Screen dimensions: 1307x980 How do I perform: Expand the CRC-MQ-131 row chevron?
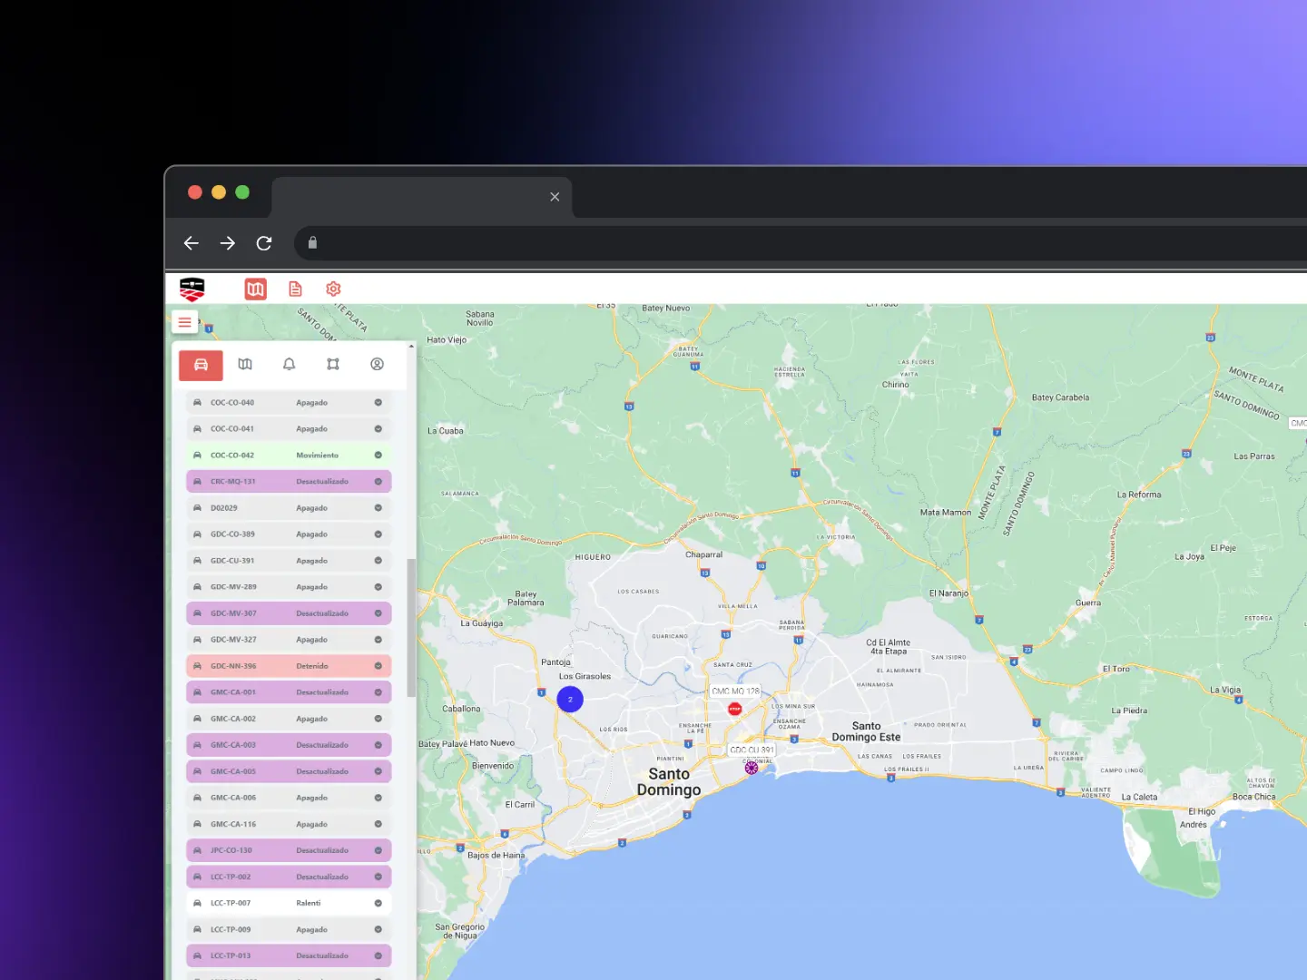(378, 482)
